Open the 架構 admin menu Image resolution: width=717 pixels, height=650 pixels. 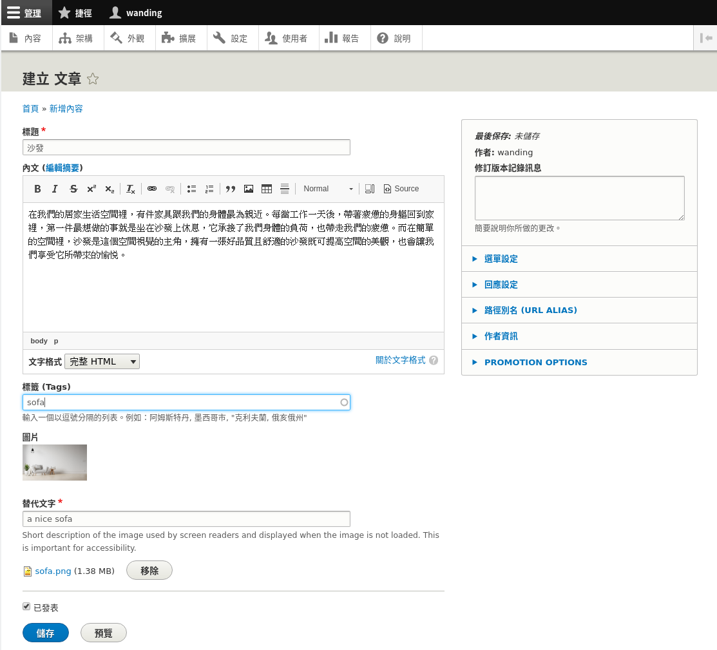point(77,39)
